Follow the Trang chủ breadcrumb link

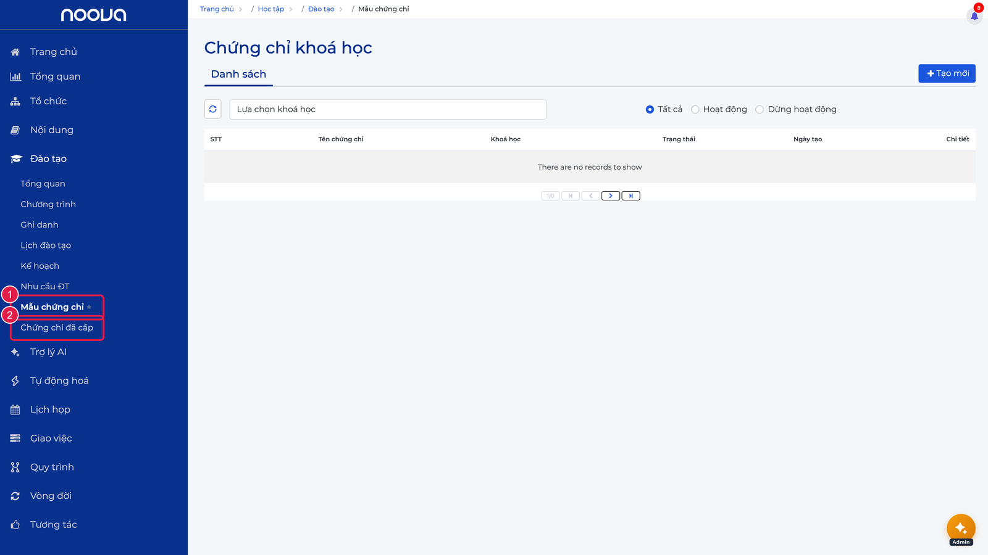(217, 9)
